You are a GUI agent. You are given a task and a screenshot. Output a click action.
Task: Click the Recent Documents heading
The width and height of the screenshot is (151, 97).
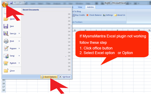[x=31, y=10]
